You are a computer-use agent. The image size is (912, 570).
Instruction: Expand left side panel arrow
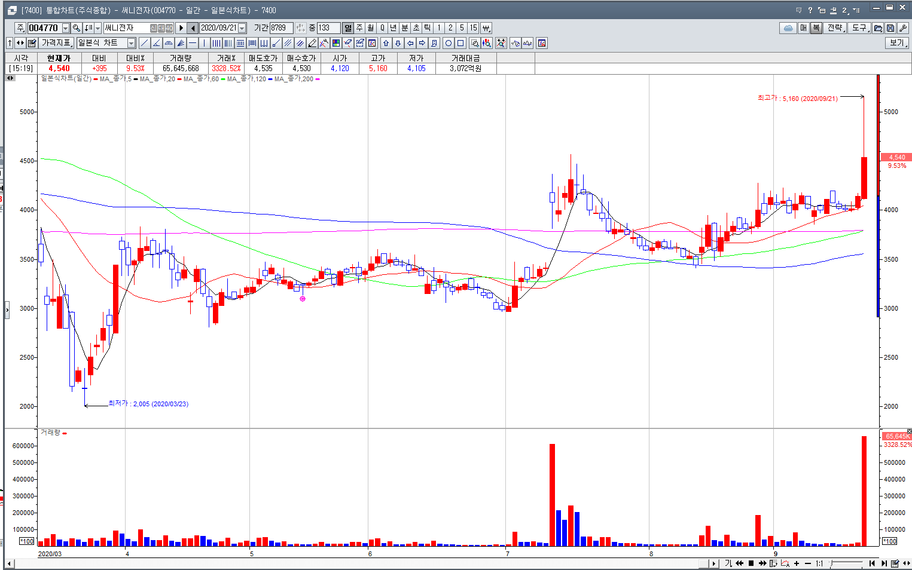(7, 309)
